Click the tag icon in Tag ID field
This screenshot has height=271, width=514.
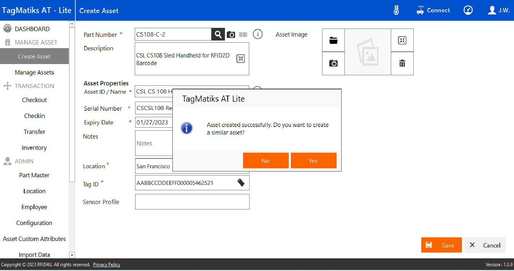[x=241, y=183]
